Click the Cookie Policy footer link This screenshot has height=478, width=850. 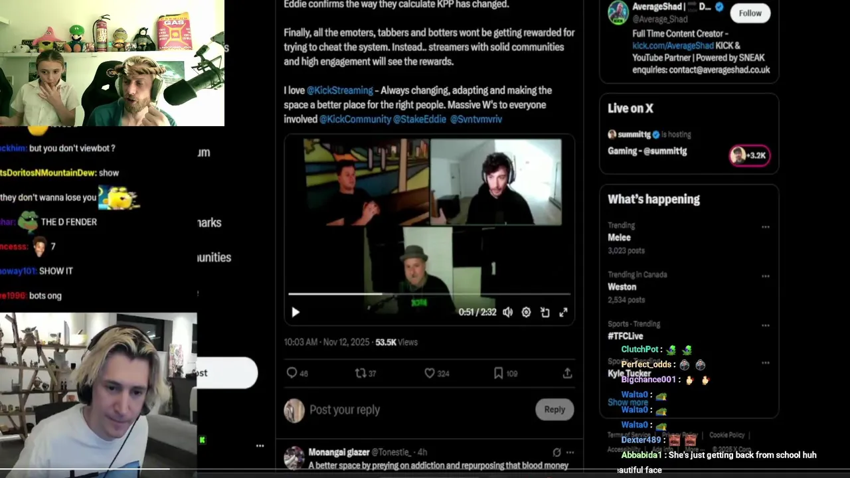pyautogui.click(x=726, y=436)
